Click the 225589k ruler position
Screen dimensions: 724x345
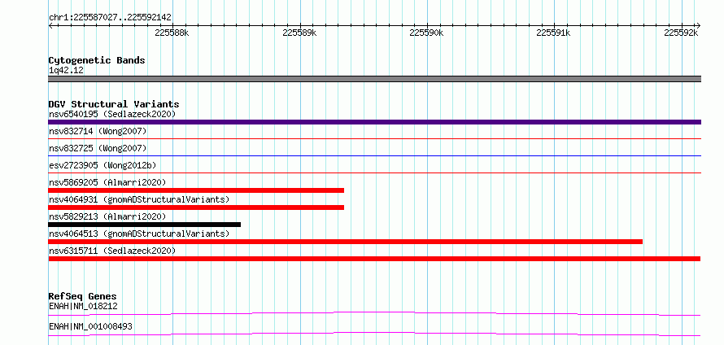tap(299, 33)
